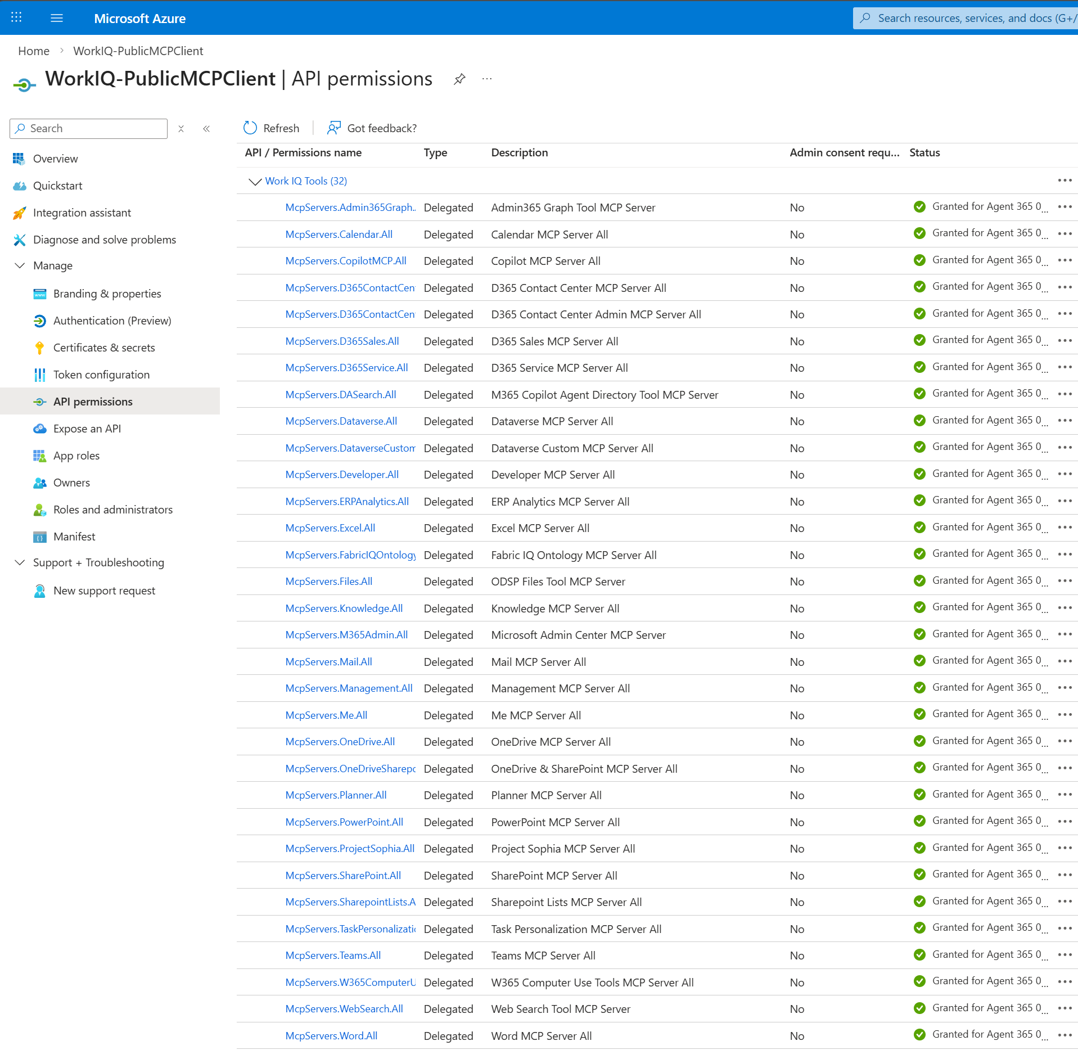Click inside the sidebar Search field
The width and height of the screenshot is (1078, 1059).
88,128
